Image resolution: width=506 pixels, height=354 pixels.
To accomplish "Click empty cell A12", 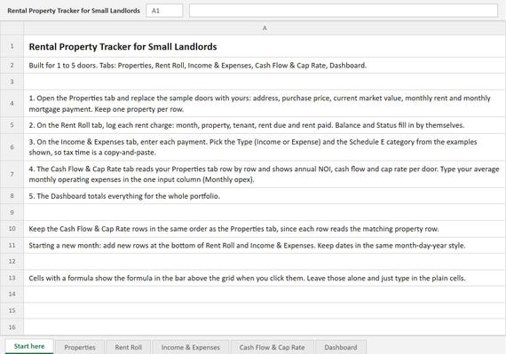I will [x=265, y=262].
